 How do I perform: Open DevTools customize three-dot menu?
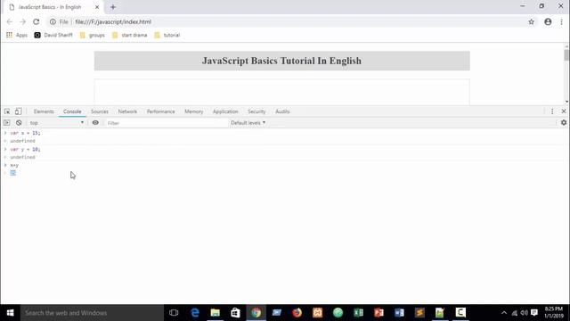(x=552, y=111)
